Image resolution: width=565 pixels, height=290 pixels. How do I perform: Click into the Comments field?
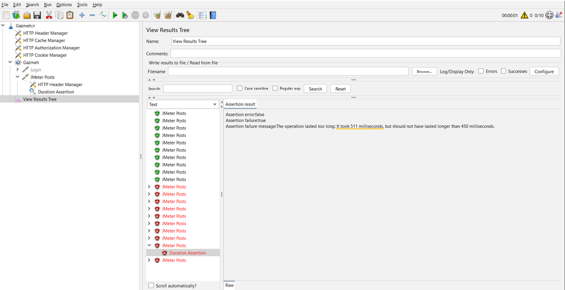[x=365, y=54]
